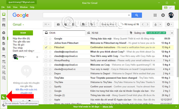Go to the next page of emails
Viewport: 179px width, 109px height.
(x=147, y=24)
